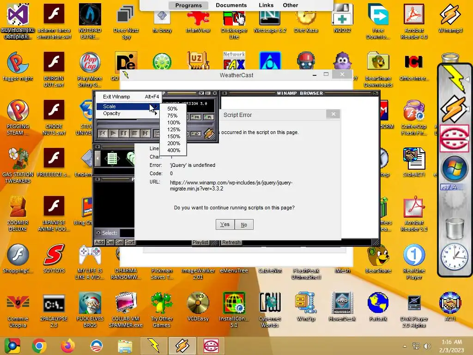The width and height of the screenshot is (473, 355).
Task: Click recycle bin in right sidebar dock
Action: 455,228
